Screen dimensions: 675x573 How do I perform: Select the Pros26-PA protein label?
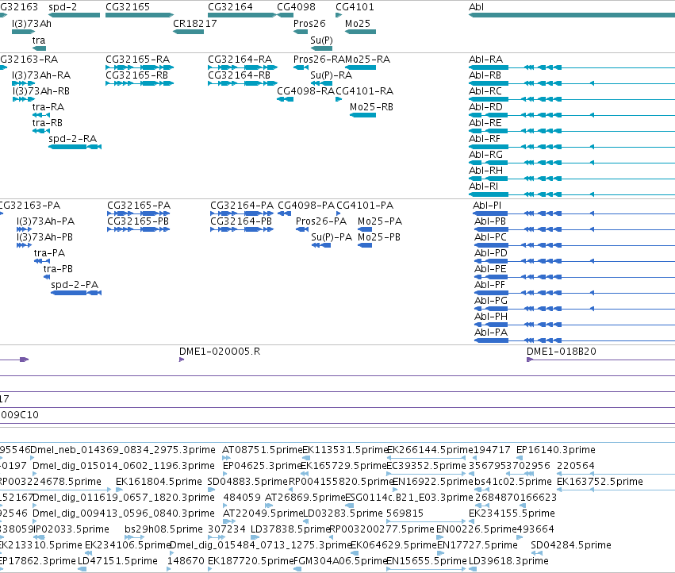[x=321, y=221]
